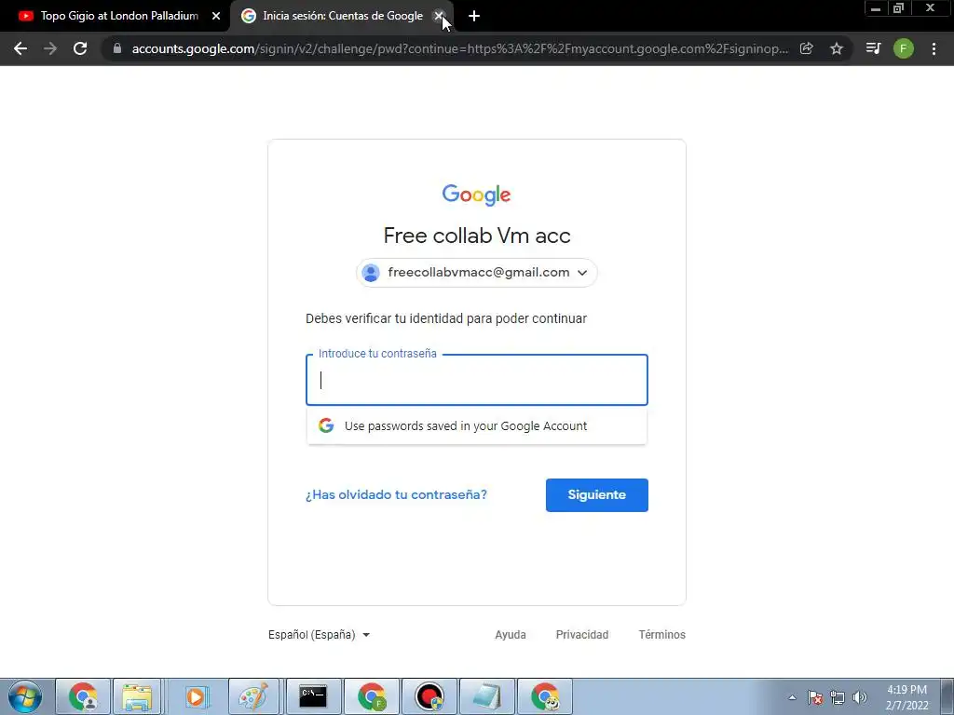Minimize the Chrome window
Viewport: 954px width, 715px height.
tap(876, 8)
